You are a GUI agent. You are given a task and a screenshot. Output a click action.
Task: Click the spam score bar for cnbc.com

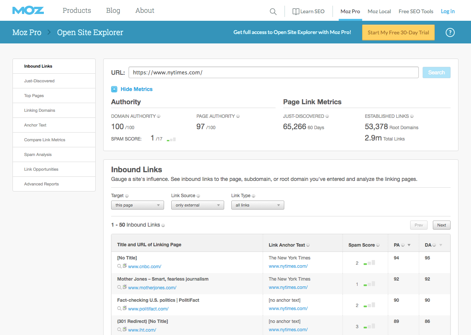[x=369, y=263]
